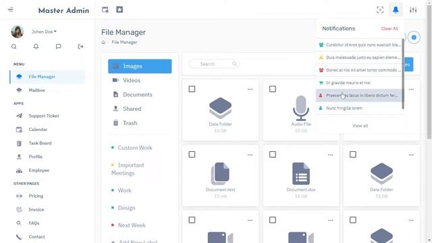Open more options on middle-row Data Folder
This screenshot has width=432, height=243.
(x=411, y=155)
